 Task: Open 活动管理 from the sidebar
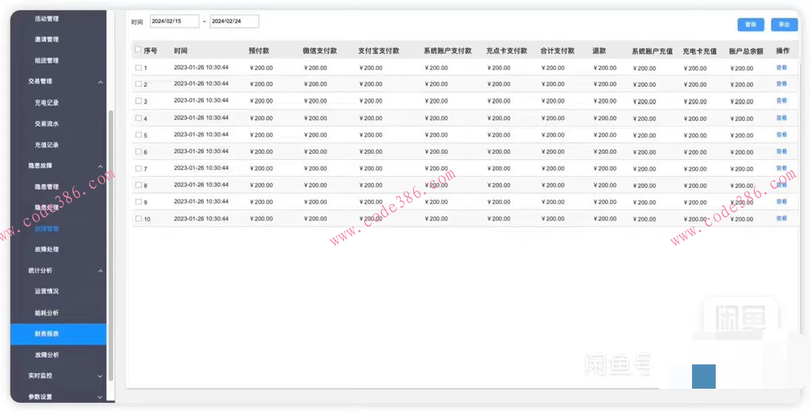tap(47, 18)
